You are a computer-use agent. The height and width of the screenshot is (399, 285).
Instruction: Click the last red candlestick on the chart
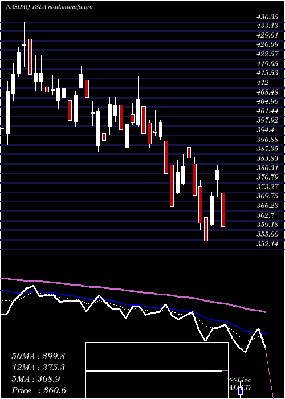coord(223,210)
